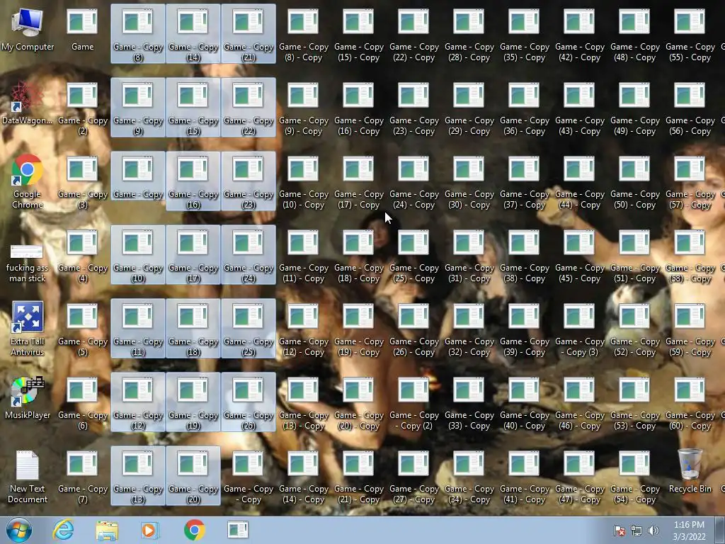Select the Game - Copy (30) - Copy icon
Image resolution: width=725 pixels, height=544 pixels.
point(469,182)
